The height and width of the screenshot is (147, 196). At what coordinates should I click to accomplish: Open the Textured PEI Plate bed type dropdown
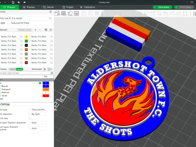click(30, 23)
